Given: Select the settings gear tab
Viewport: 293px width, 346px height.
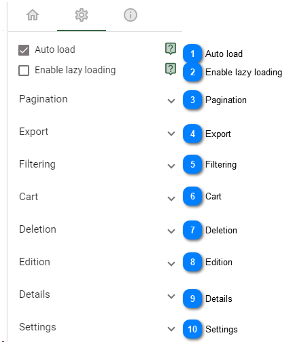Looking at the screenshot, I should point(82,15).
